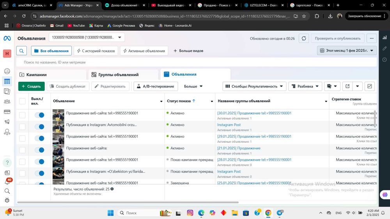
Task: Select 'Все объявления' view
Action: [51, 51]
